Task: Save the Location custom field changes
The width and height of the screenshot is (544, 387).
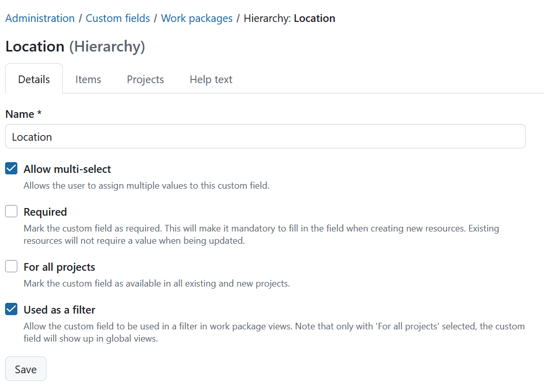Action: point(26,369)
